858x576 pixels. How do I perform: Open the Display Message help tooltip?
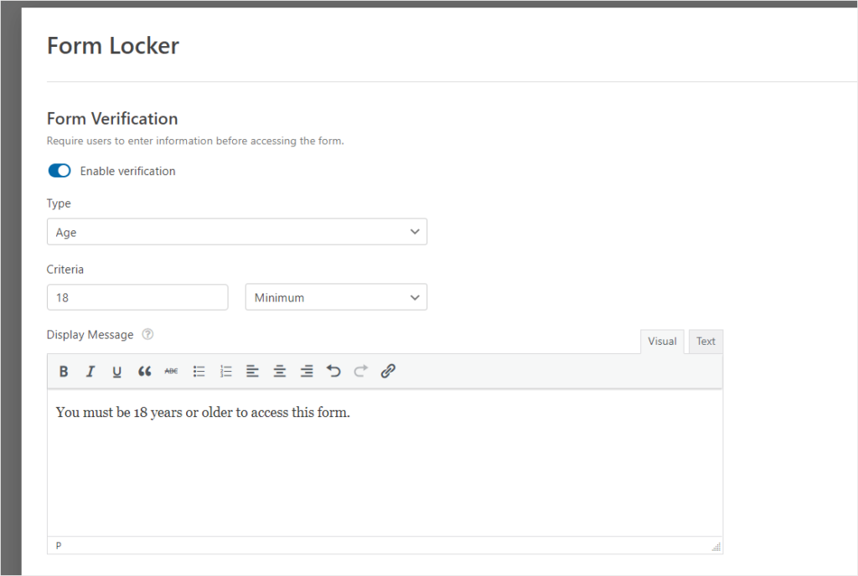pyautogui.click(x=147, y=334)
